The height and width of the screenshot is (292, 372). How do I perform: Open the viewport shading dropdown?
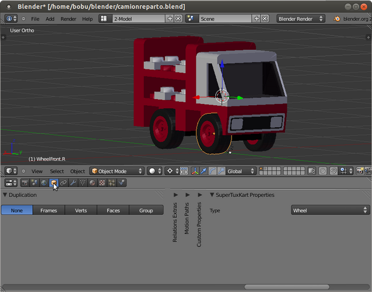pyautogui.click(x=154, y=171)
